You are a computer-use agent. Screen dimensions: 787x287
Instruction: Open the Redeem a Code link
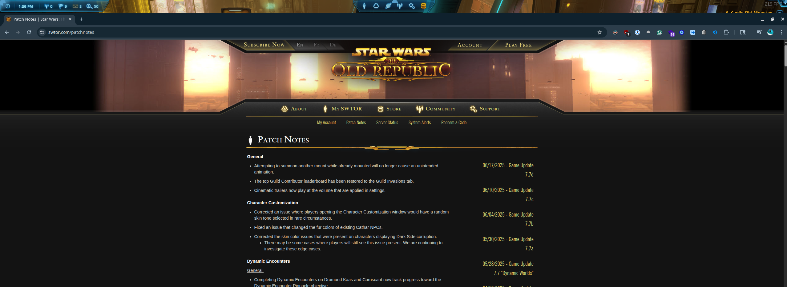pyautogui.click(x=454, y=122)
